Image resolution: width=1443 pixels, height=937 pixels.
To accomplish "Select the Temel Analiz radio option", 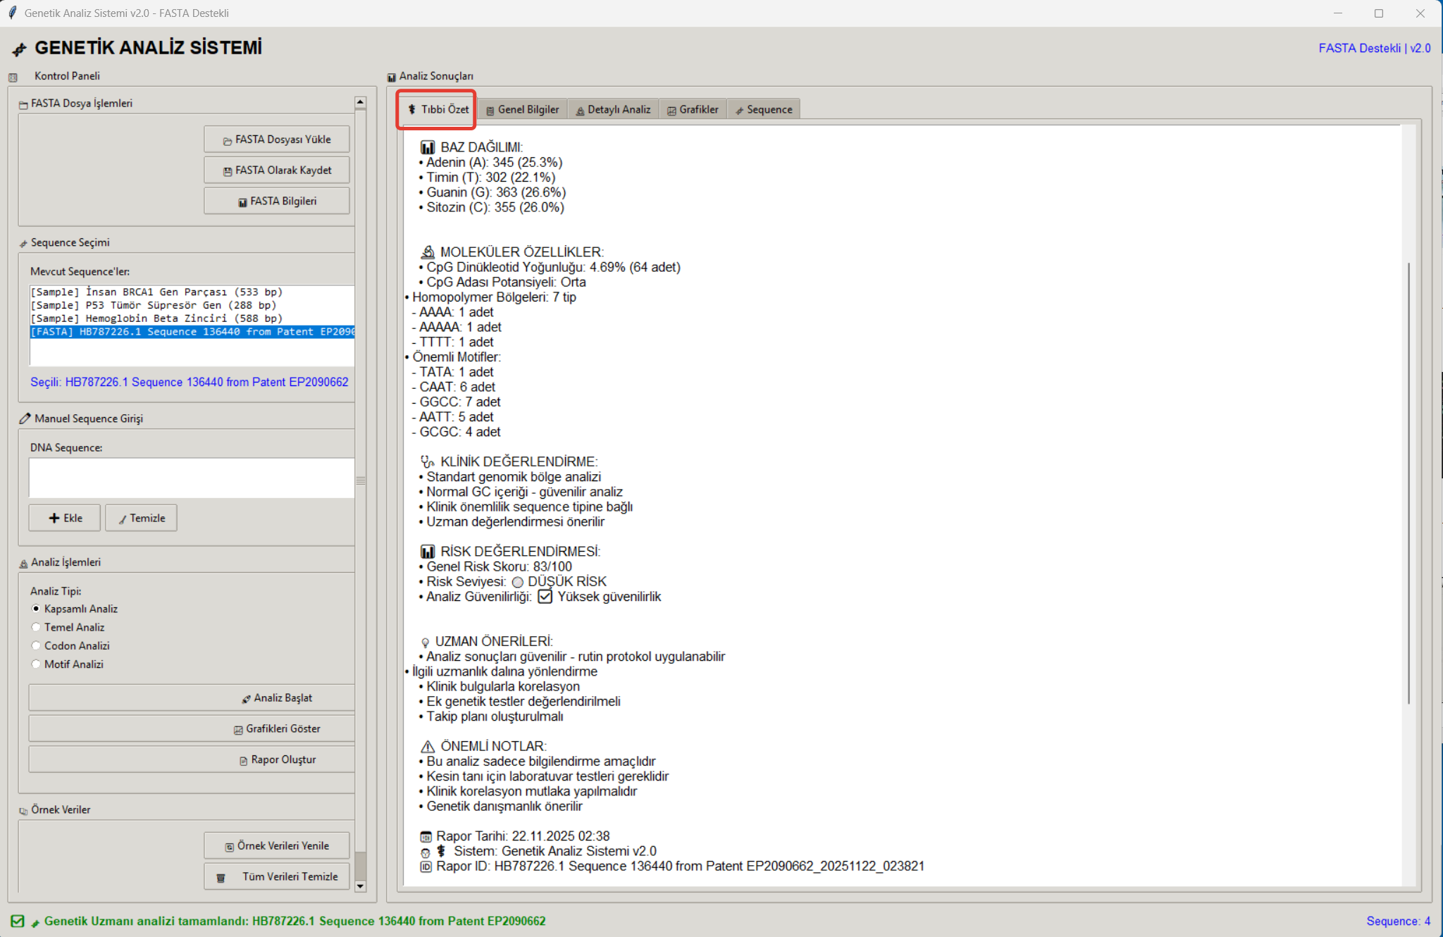I will pyautogui.click(x=36, y=627).
